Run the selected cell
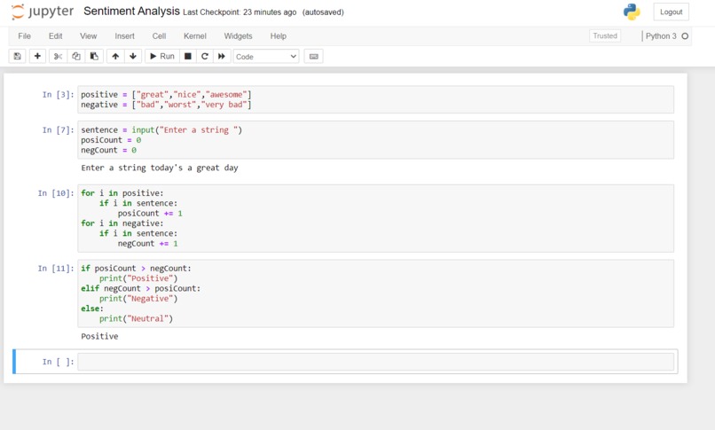 click(161, 57)
